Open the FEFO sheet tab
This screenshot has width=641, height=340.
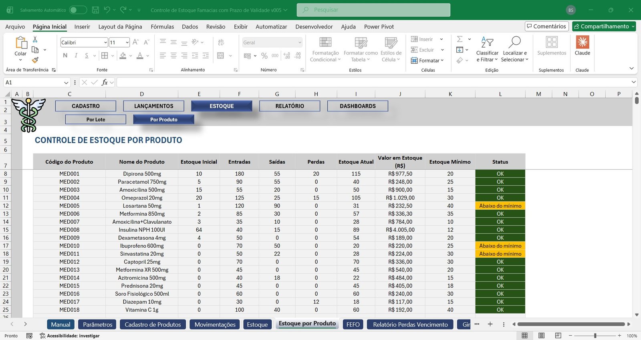click(353, 324)
